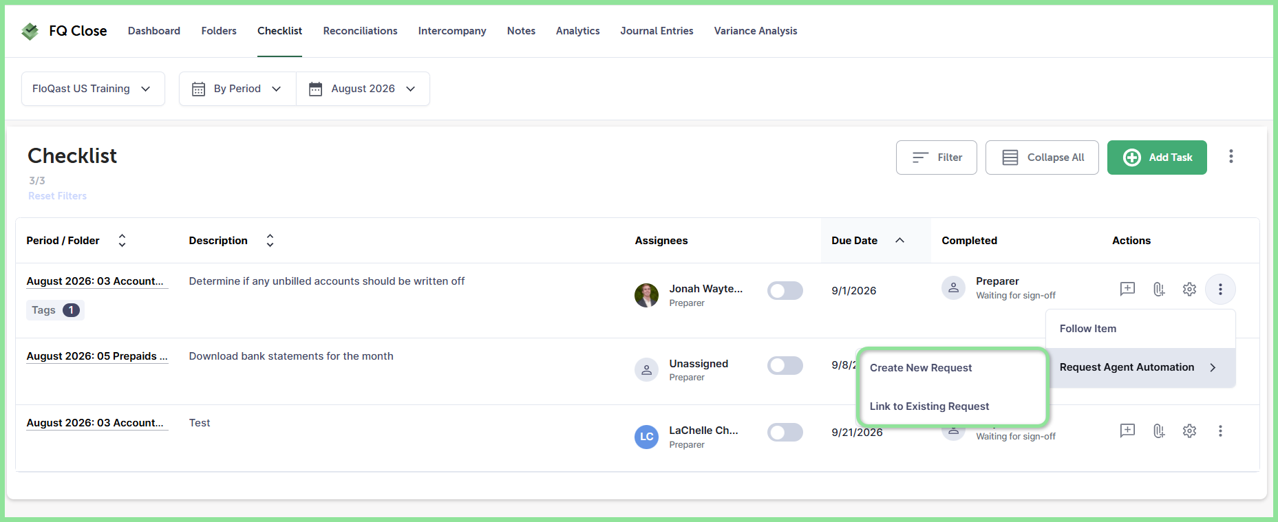Viewport: 1278px width, 522px height.
Task: Click Jonah Wayte's avatar photo
Action: pos(646,295)
